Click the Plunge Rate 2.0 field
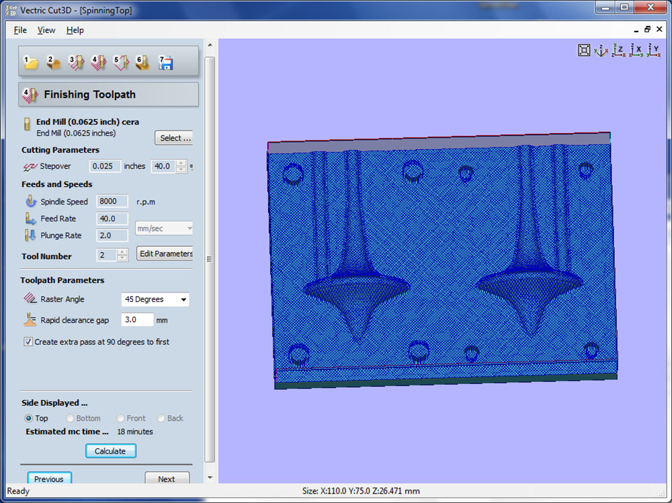 112,235
